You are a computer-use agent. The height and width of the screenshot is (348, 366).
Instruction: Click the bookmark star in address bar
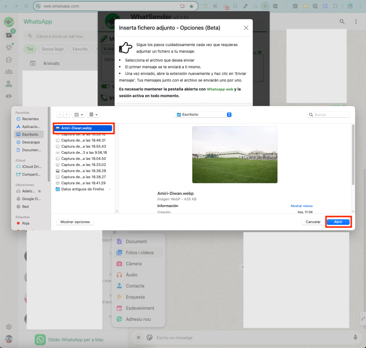192,6
